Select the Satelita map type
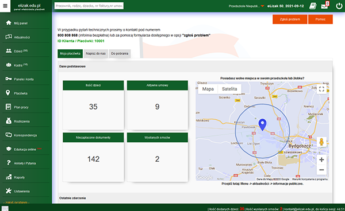This screenshot has width=345, height=211. click(x=229, y=89)
